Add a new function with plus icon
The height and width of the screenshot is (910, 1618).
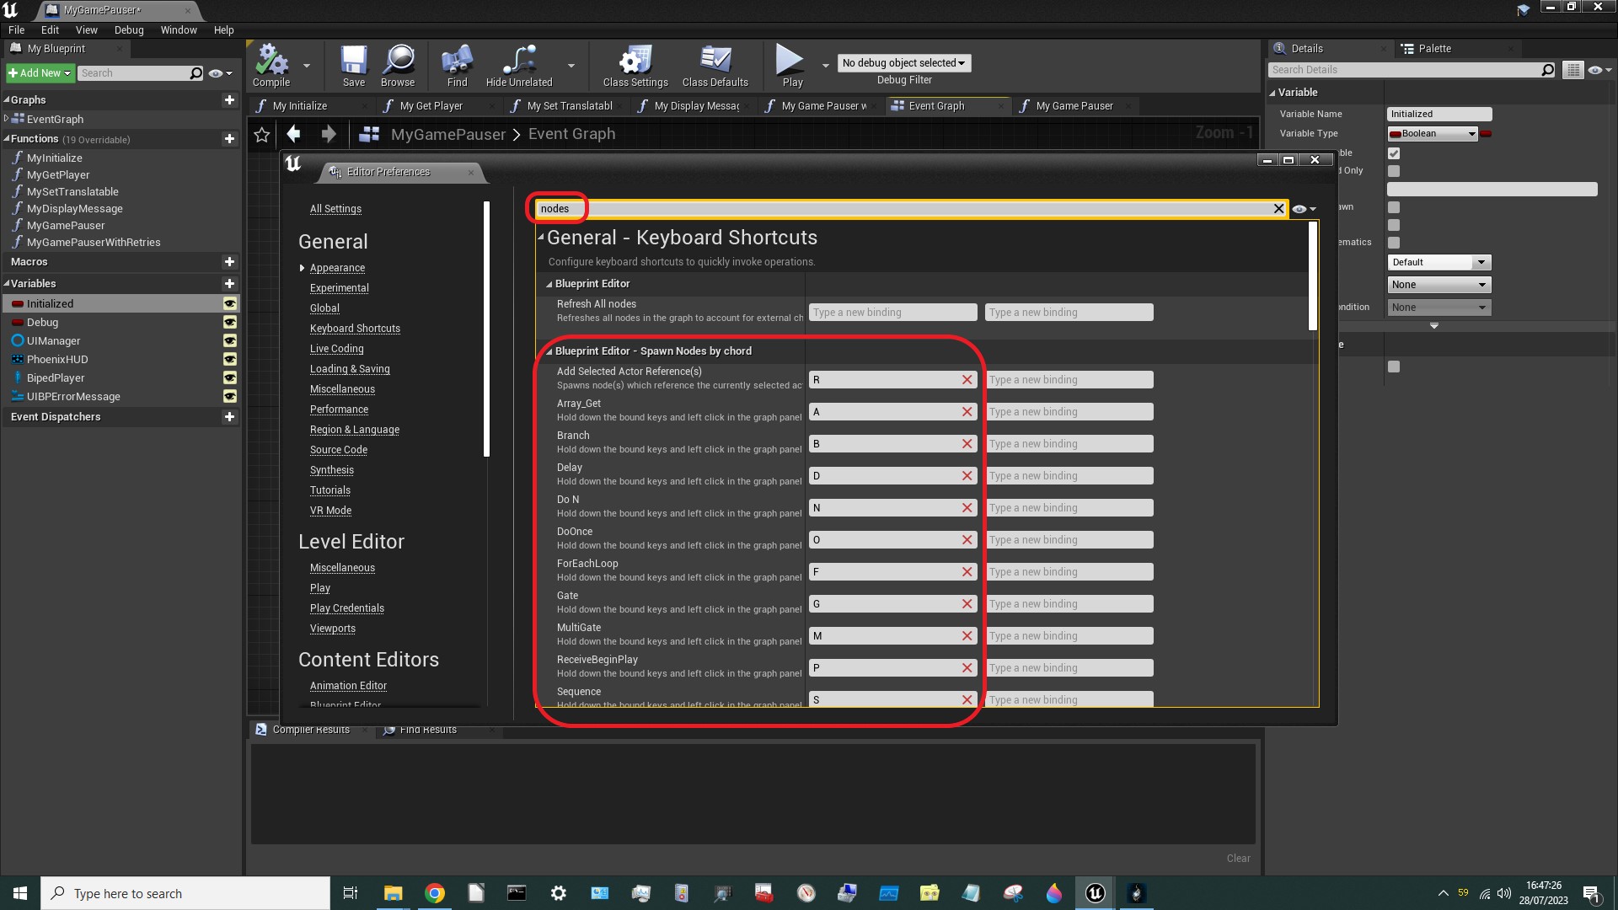pos(229,138)
